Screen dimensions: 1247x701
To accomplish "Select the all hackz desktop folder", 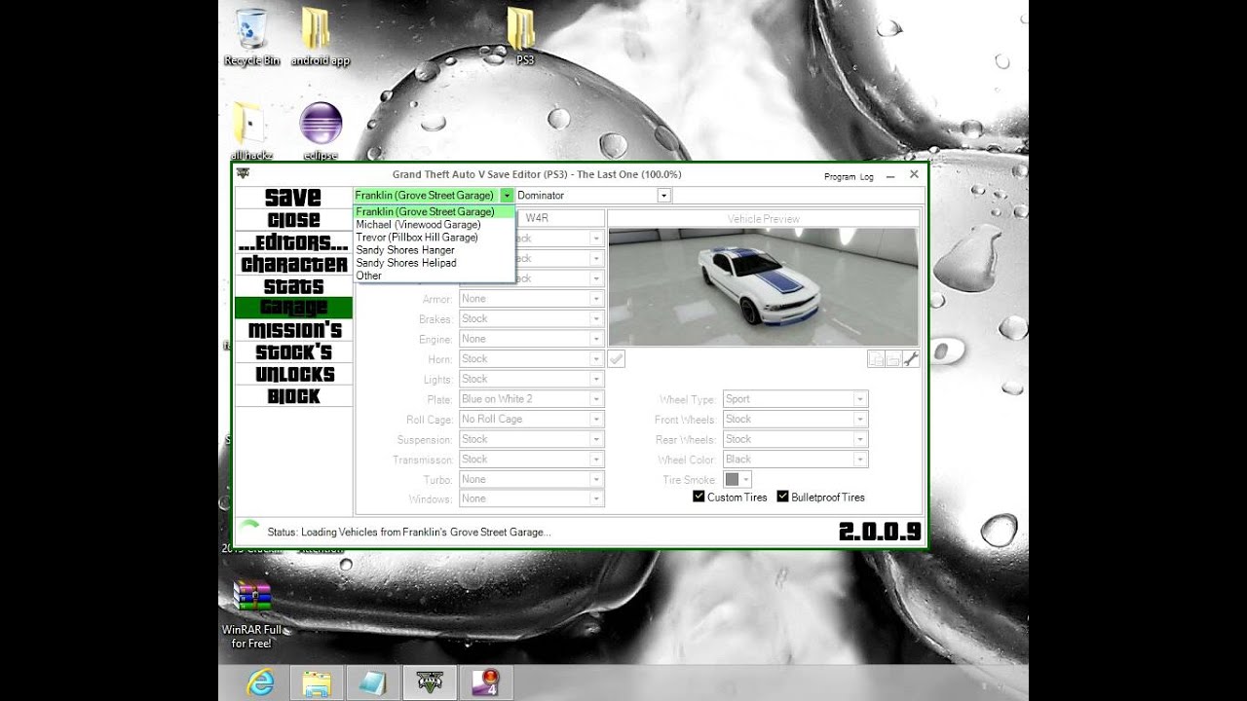I will [x=250, y=131].
